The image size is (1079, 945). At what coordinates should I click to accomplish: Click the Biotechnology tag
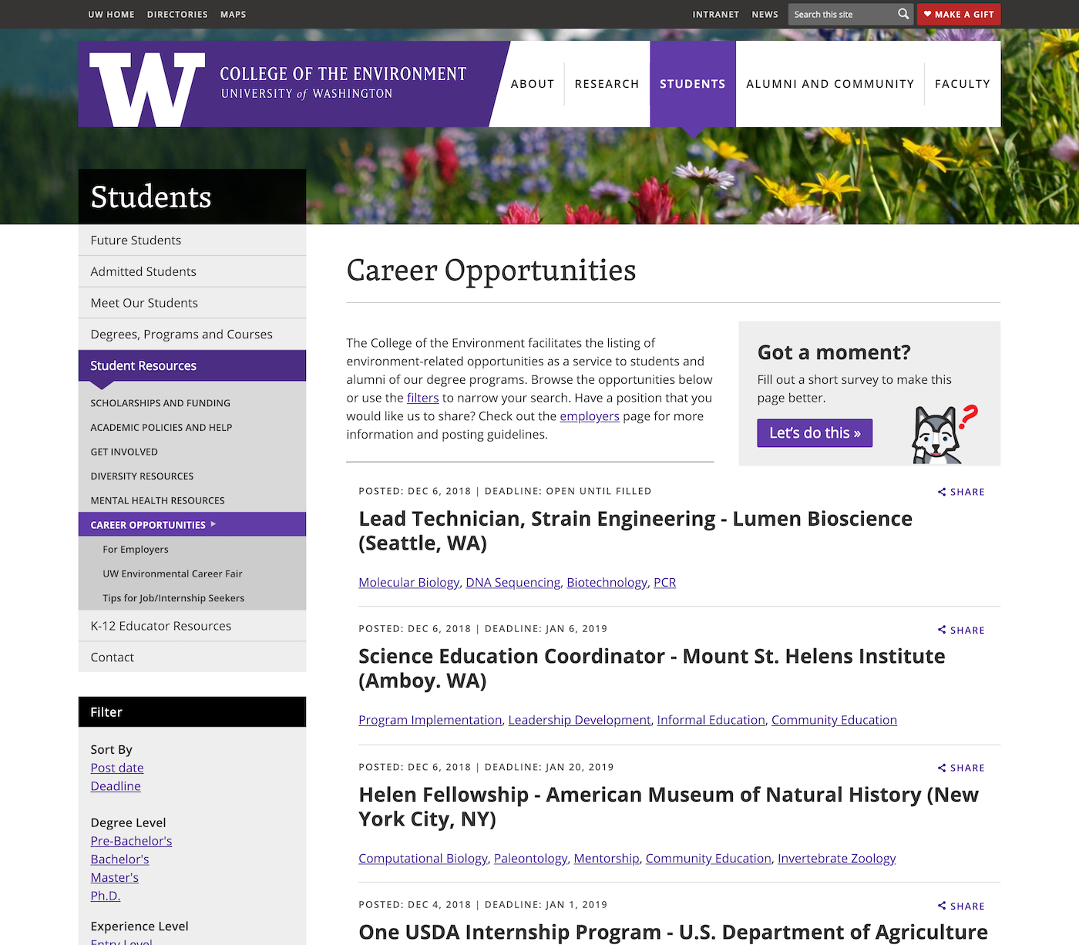pyautogui.click(x=607, y=583)
